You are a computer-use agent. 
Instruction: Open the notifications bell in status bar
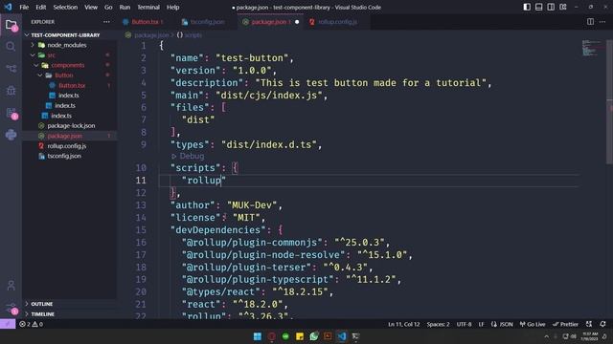pos(602,324)
